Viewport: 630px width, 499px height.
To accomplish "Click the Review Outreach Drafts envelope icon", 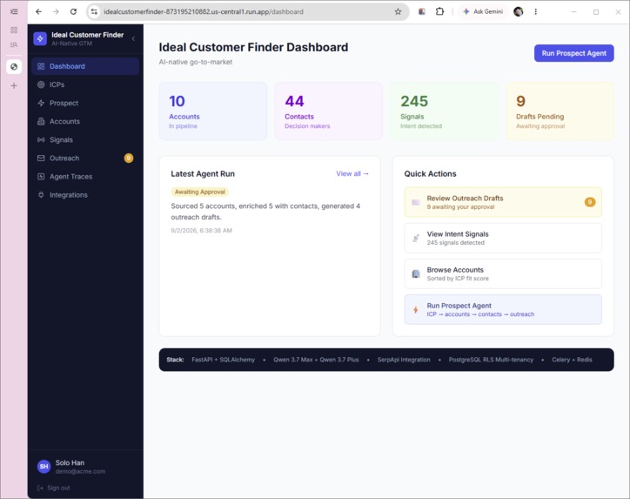I will click(416, 202).
